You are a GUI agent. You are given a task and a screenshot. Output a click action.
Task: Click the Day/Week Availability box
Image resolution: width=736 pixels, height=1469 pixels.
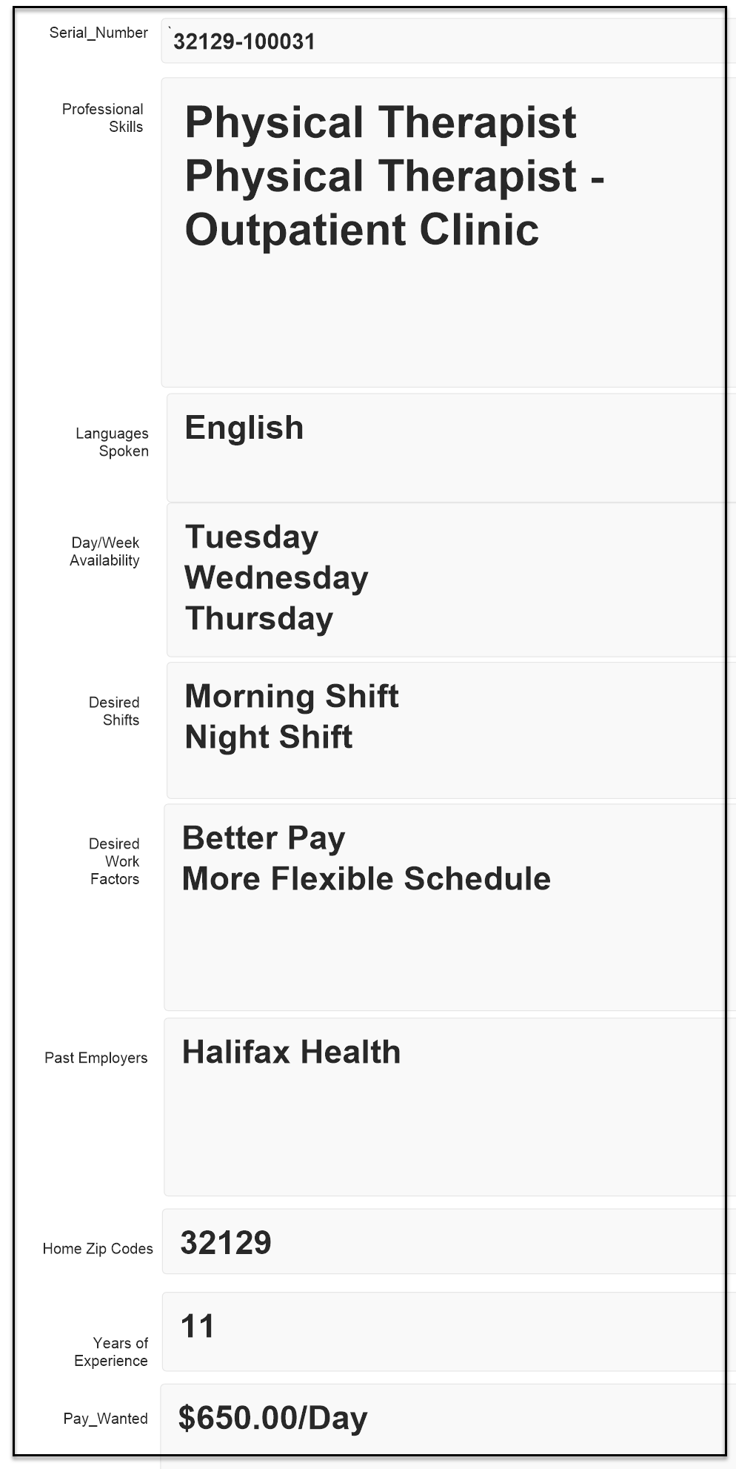pyautogui.click(x=445, y=580)
